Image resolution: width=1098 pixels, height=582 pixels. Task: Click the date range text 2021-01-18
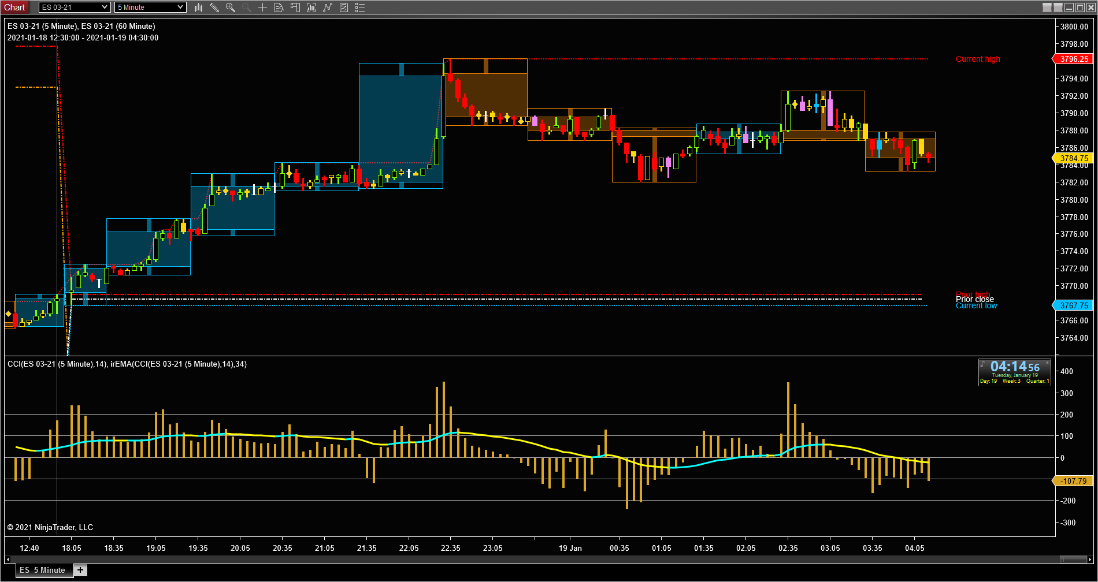[83, 38]
